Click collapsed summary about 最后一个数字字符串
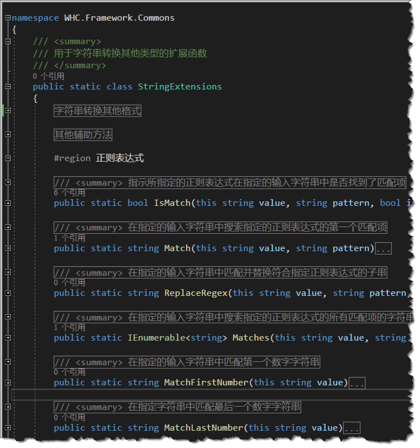 coord(177,407)
